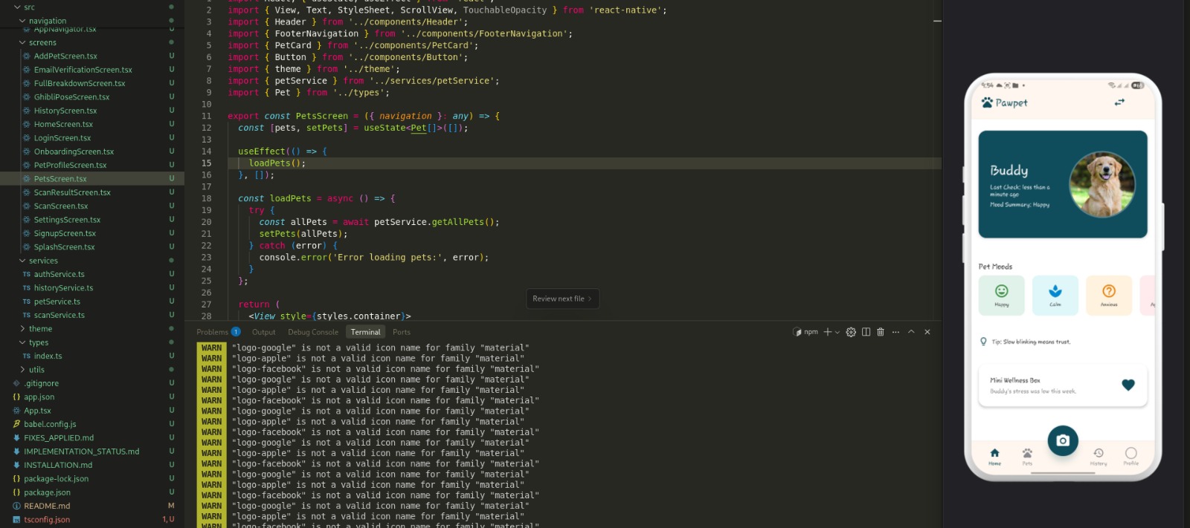The image size is (1190, 528).
Task: Click the split terminal icon
Action: (x=866, y=332)
